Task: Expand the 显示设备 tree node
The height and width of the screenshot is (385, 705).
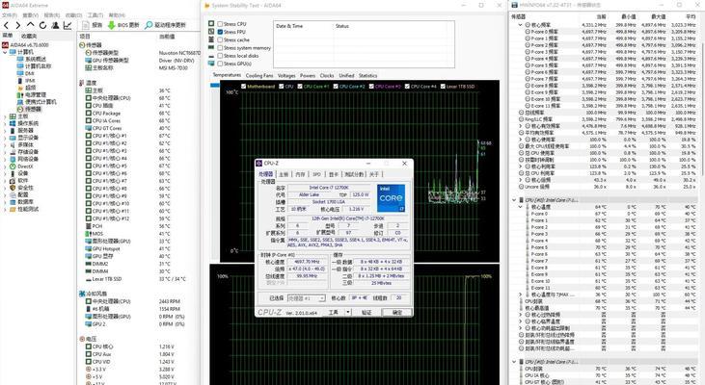Action: click(6, 138)
